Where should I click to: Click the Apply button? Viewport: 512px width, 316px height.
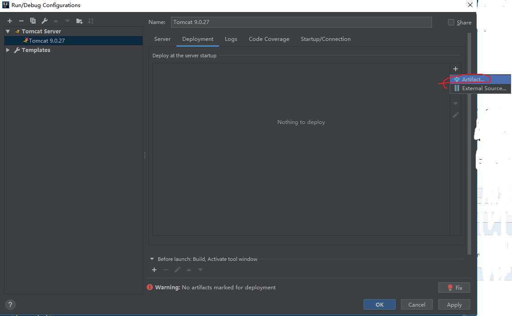454,304
